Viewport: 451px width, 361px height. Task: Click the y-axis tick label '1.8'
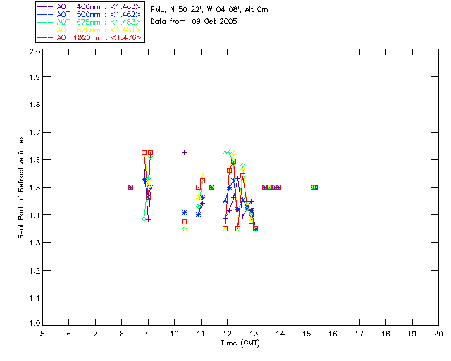pos(35,104)
